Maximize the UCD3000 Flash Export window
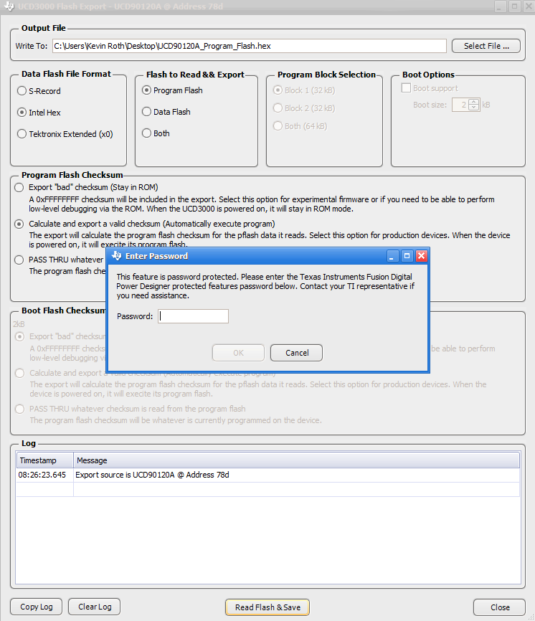Image resolution: width=535 pixels, height=621 pixels. (x=514, y=6)
